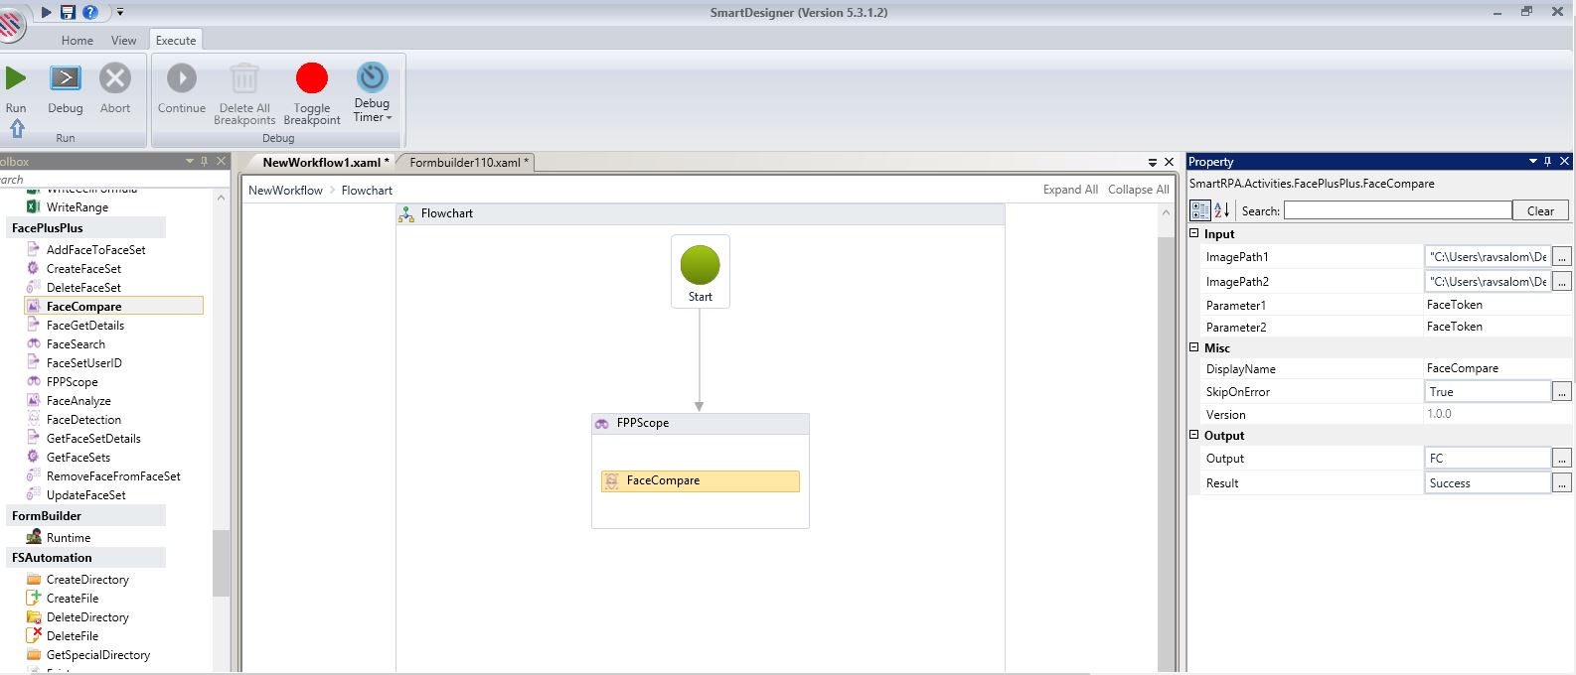Viewport: 1576px width, 675px height.
Task: Select the green Start node in flowchart
Action: (700, 266)
